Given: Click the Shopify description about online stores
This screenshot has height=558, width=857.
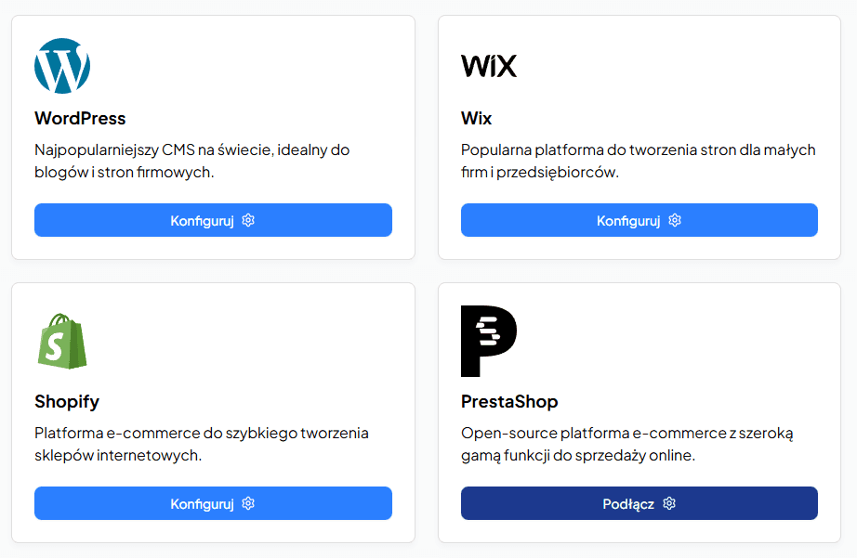Looking at the screenshot, I should click(202, 444).
